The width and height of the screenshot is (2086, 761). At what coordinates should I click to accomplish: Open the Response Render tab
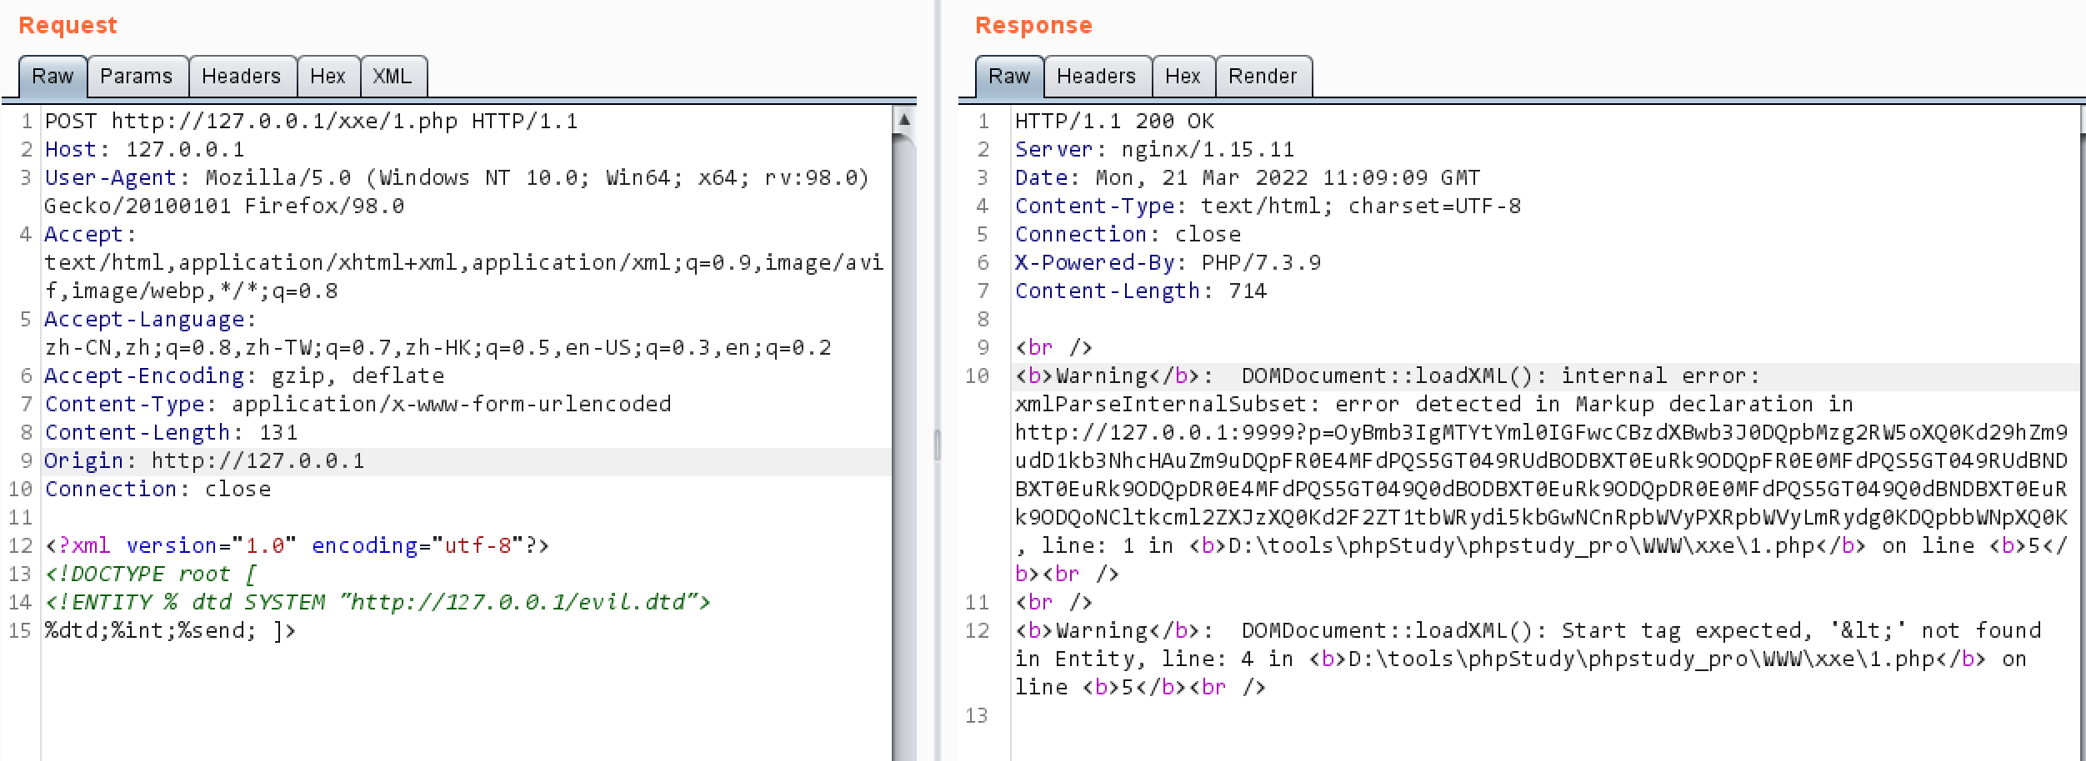click(x=1263, y=77)
